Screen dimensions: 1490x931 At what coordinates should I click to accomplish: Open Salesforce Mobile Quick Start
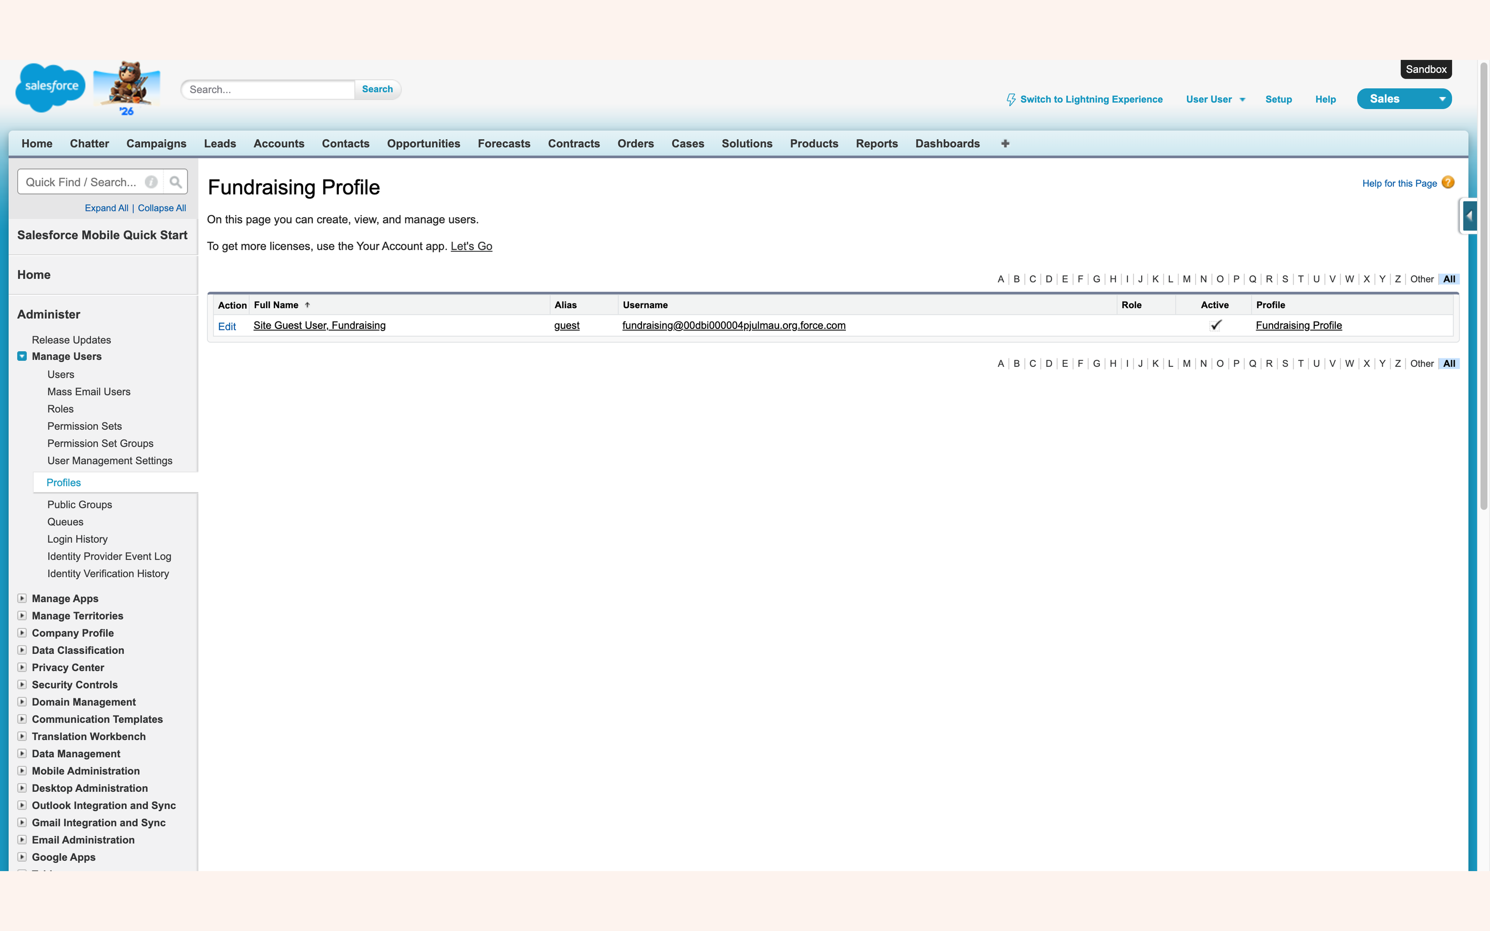(x=102, y=235)
